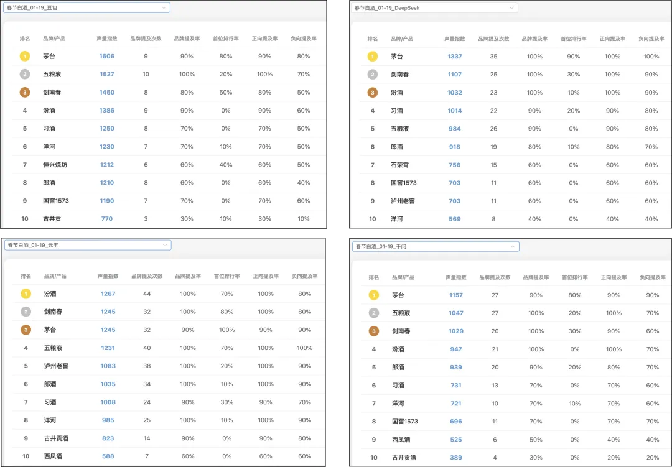Open the 春节白酒_01-19_DeepSeek dropdown

click(x=434, y=7)
